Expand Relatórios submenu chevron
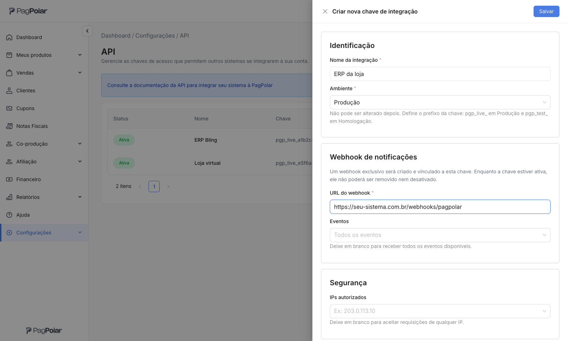The image size is (568, 341). click(x=80, y=197)
